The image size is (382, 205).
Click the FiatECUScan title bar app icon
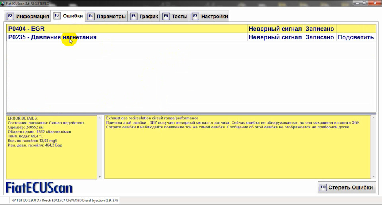(x=3, y=4)
